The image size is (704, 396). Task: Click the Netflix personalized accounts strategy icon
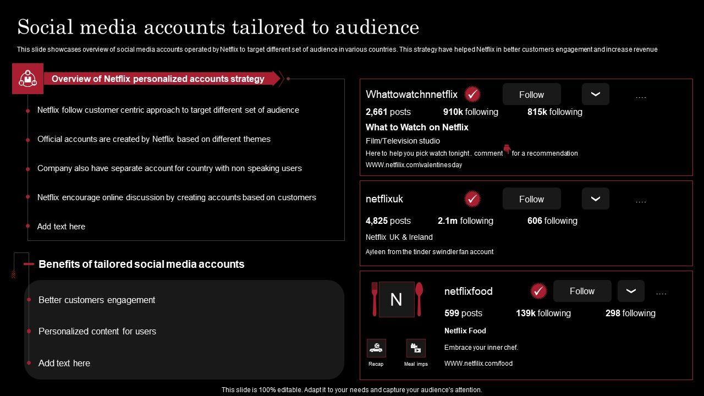28,79
